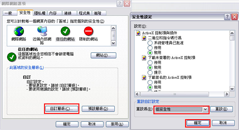Screen dimensions: 239x130
Task: Click the 網站(S)... button
Action: (104, 56)
